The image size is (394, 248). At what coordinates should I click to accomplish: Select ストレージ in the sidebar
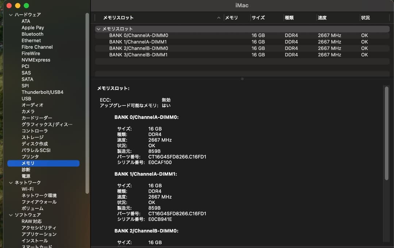(x=30, y=137)
